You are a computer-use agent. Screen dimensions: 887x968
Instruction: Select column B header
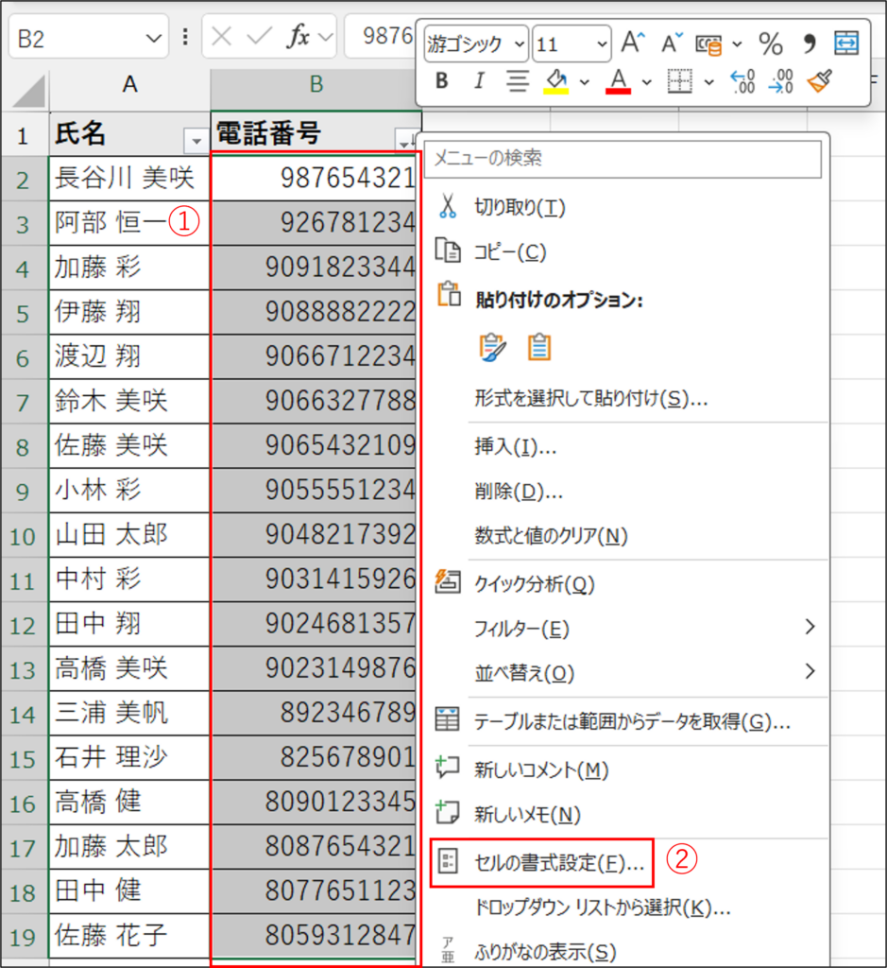coord(316,84)
